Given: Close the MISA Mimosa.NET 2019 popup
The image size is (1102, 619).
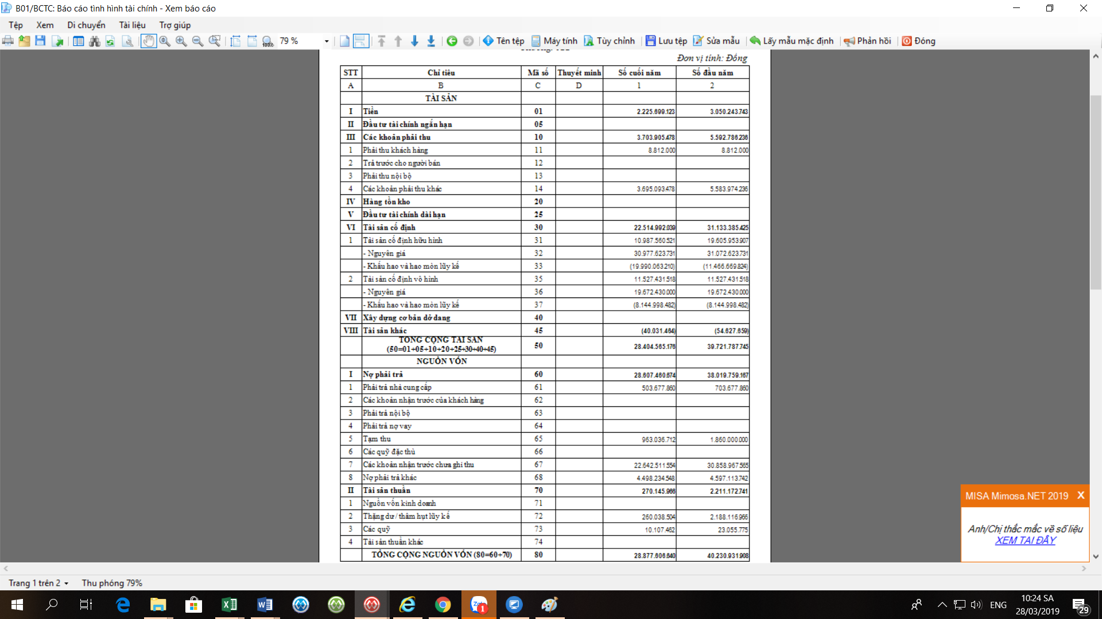Looking at the screenshot, I should [1081, 495].
